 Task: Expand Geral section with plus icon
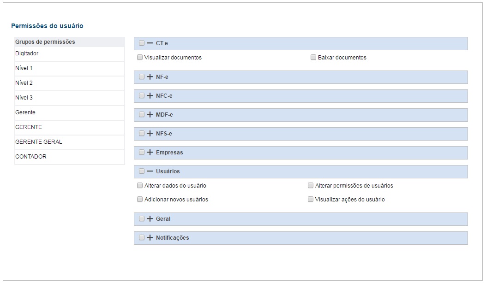click(150, 219)
